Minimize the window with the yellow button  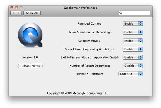pos(16,8)
